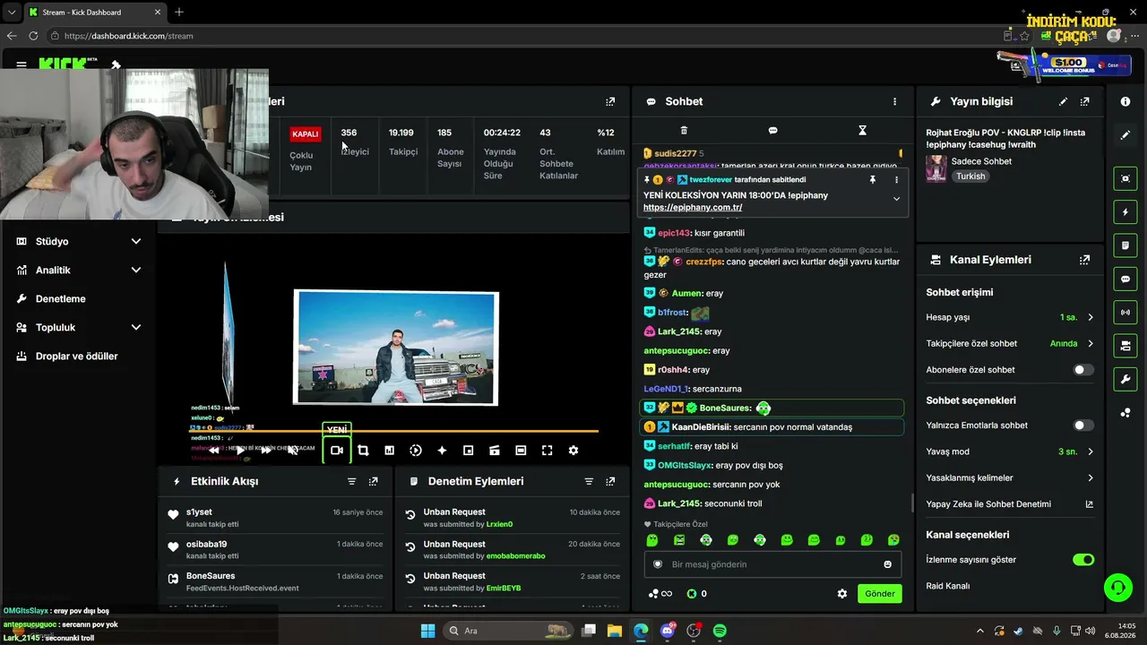Click the lightning bolt icon in right sidebar

(1125, 212)
